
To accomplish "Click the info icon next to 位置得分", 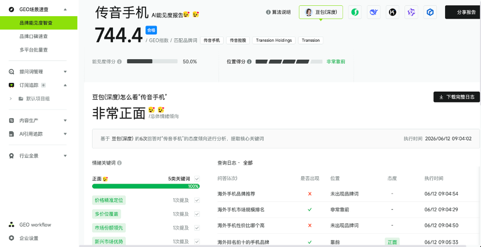I will pos(249,61).
